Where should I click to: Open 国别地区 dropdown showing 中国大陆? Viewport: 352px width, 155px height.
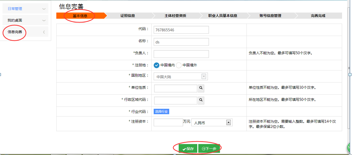pos(181,77)
